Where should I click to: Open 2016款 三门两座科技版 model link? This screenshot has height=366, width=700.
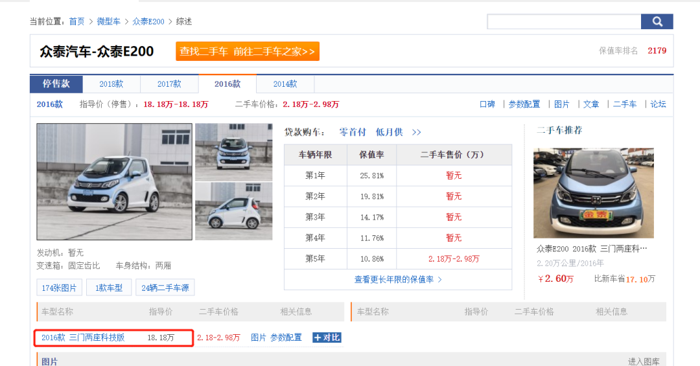(83, 337)
